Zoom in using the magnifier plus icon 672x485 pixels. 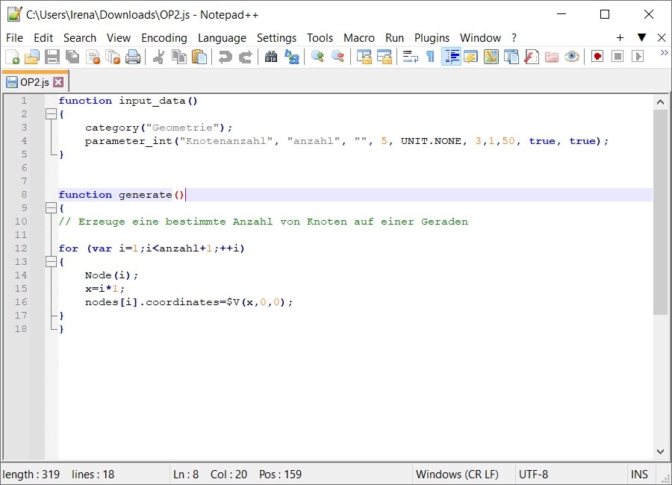(x=317, y=57)
